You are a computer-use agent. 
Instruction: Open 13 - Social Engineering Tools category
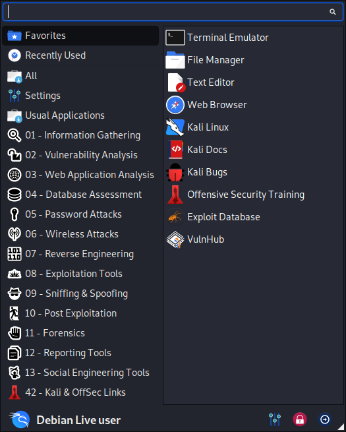80,373
